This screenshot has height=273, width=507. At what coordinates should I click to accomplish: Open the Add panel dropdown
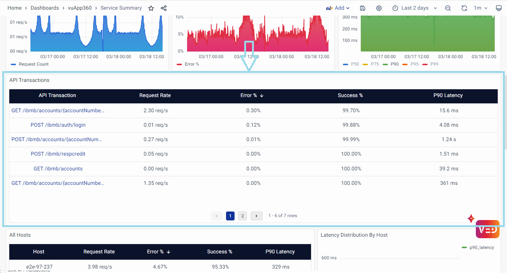pos(338,8)
